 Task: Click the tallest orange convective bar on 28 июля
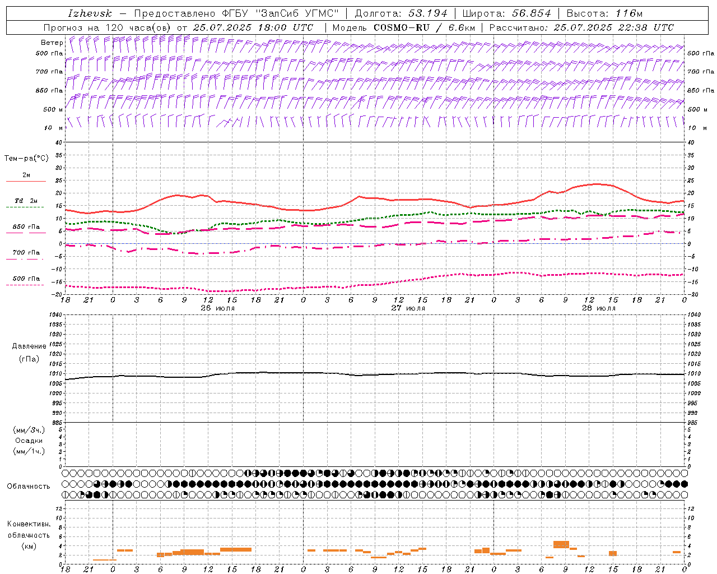561,544
